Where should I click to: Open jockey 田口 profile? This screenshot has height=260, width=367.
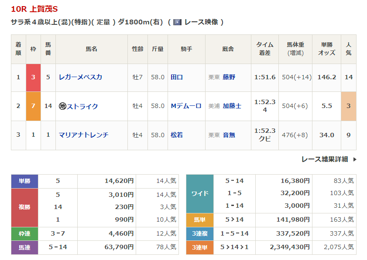(x=177, y=77)
